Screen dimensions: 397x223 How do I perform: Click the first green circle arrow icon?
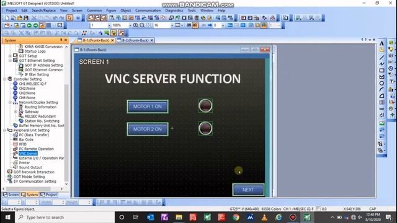coord(29,25)
